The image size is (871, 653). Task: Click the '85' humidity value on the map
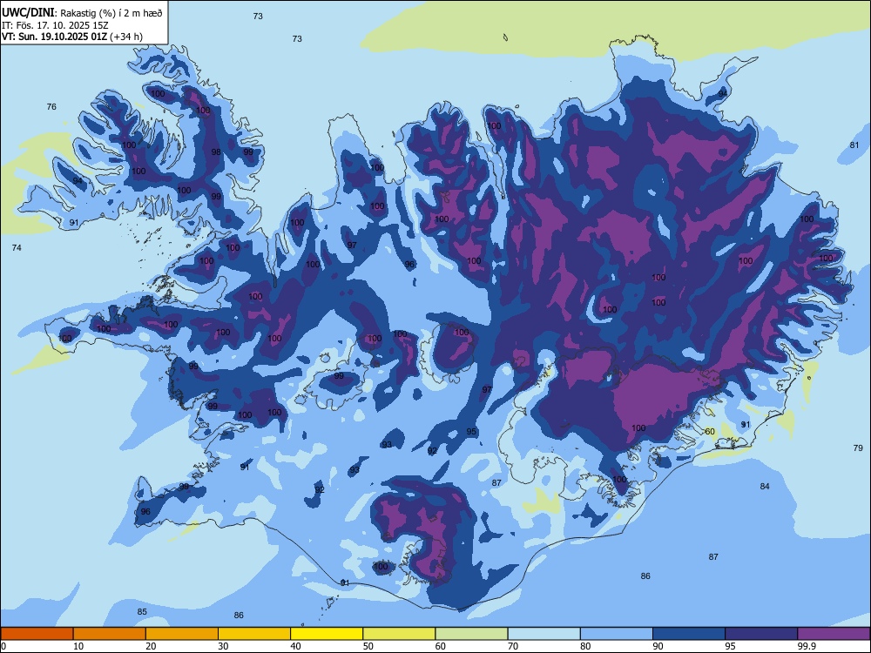point(142,612)
